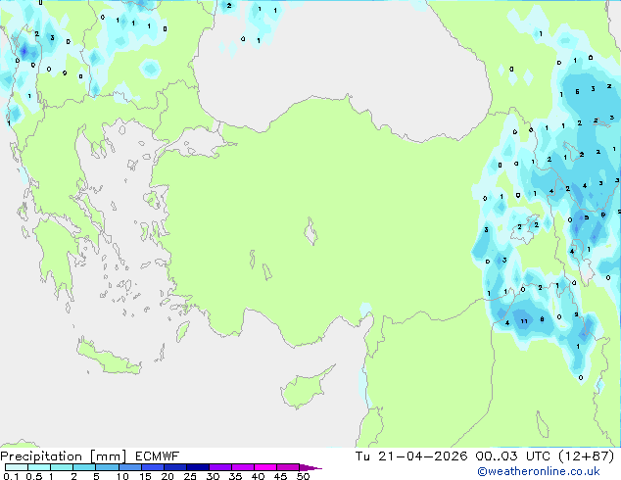Pick the legend swatch between 15 and 20

coord(152,467)
